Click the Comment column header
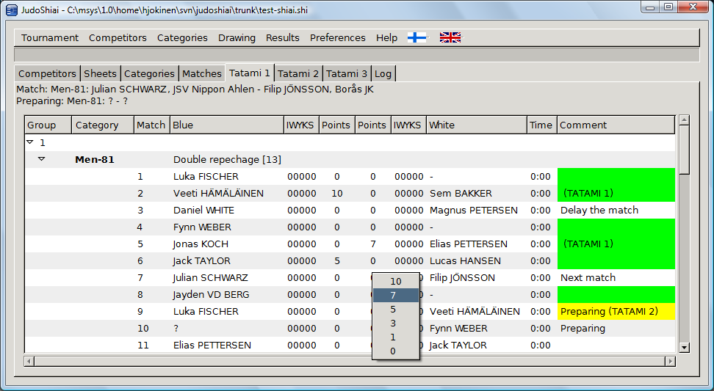The height and width of the screenshot is (391, 714). (x=583, y=125)
